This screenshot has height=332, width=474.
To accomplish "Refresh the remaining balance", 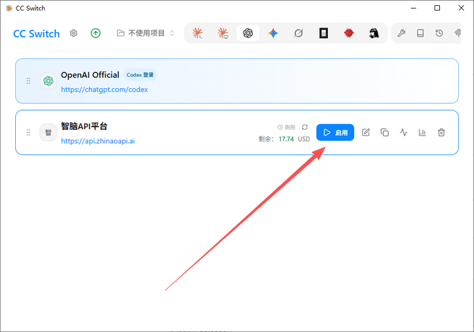I will pos(305,127).
